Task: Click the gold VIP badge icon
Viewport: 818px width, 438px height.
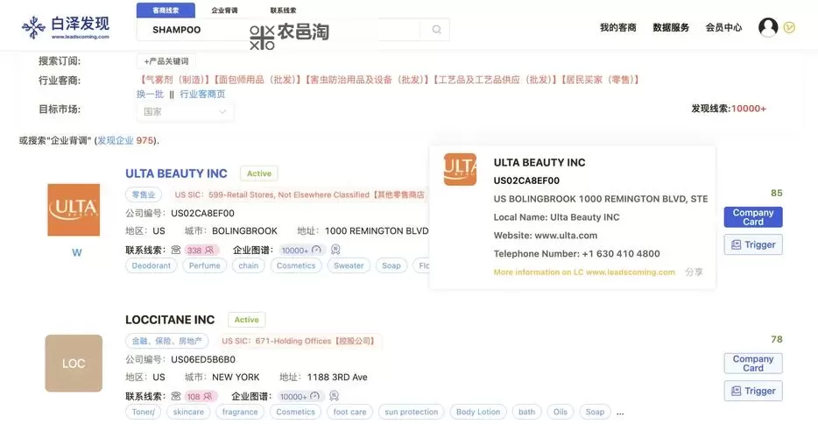Action: pos(789,28)
